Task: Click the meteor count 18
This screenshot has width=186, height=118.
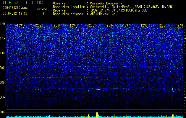Action: coord(43,14)
